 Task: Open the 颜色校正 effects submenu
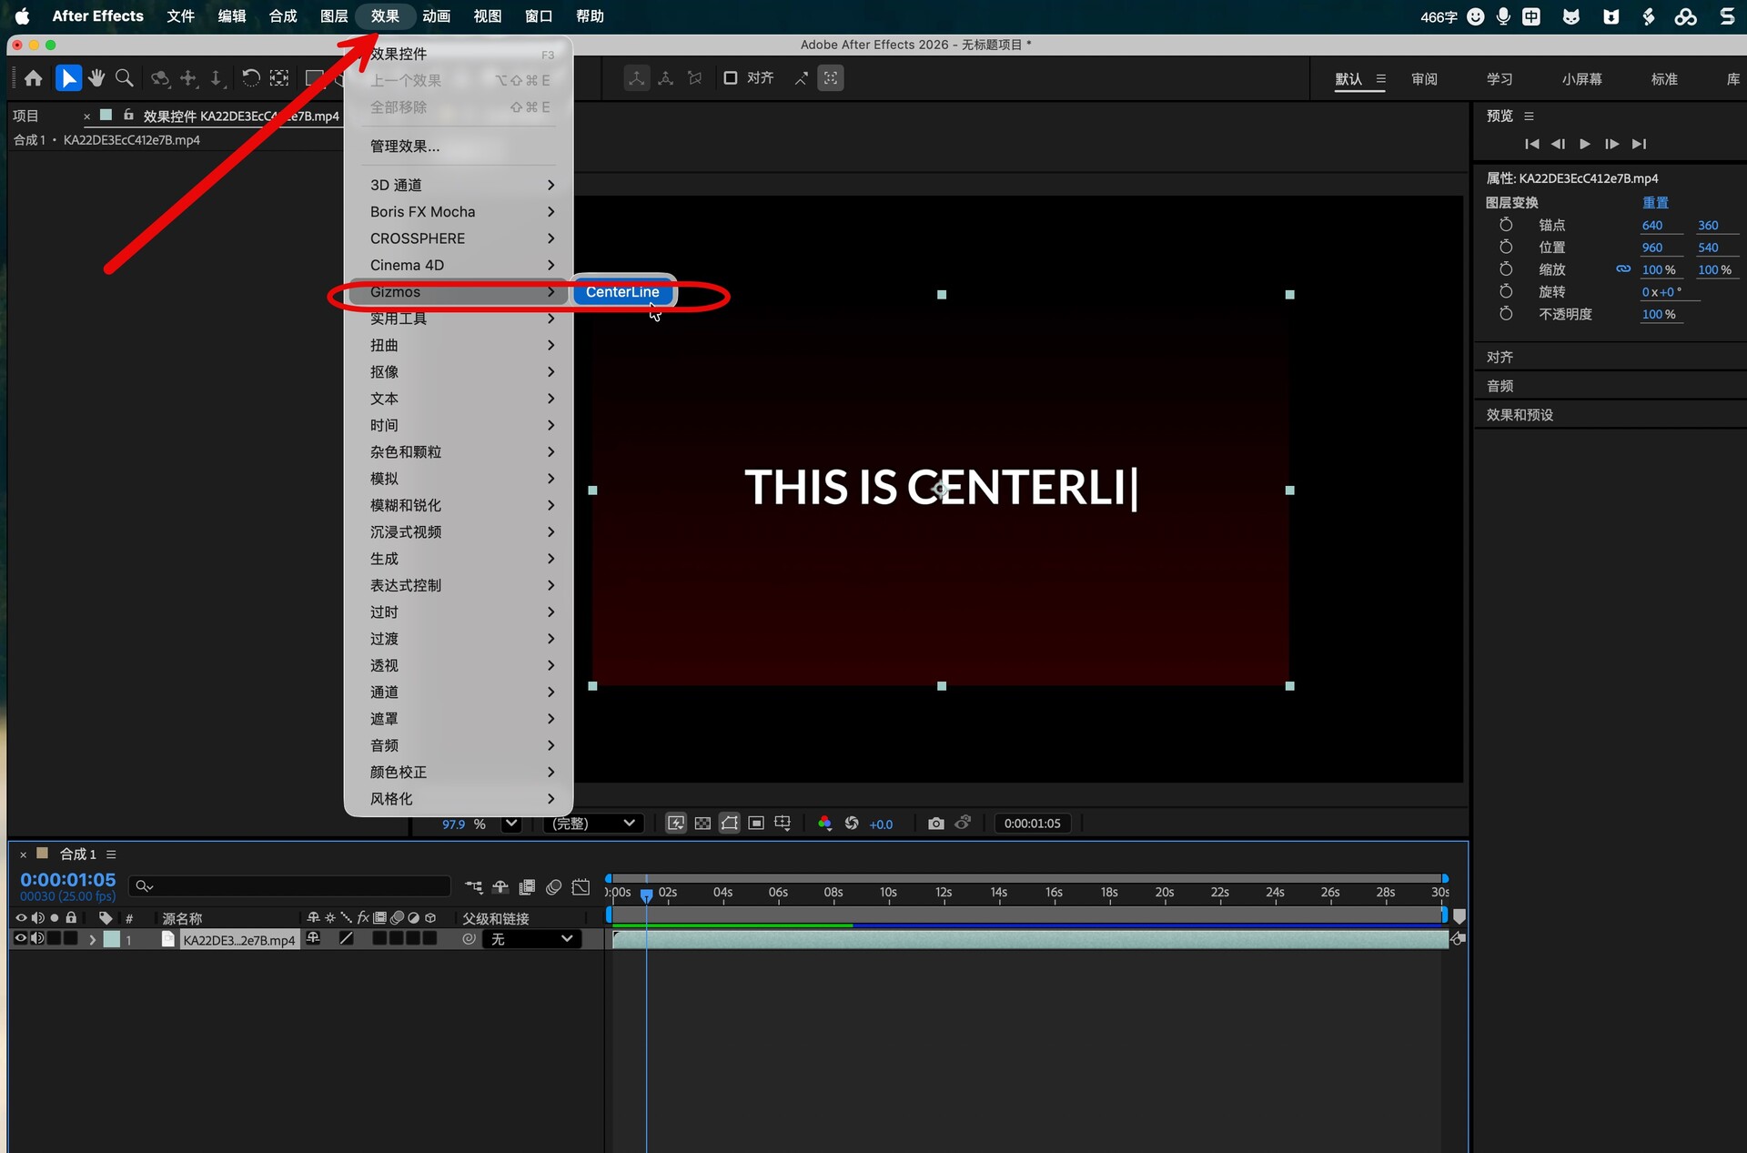click(x=459, y=773)
